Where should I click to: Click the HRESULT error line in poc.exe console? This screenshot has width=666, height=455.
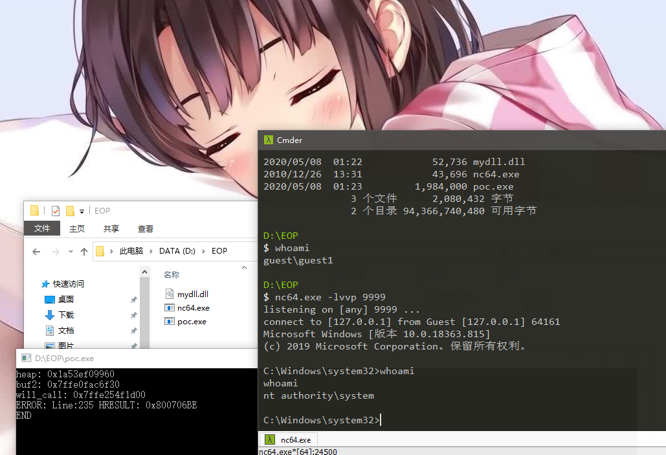[x=106, y=405]
